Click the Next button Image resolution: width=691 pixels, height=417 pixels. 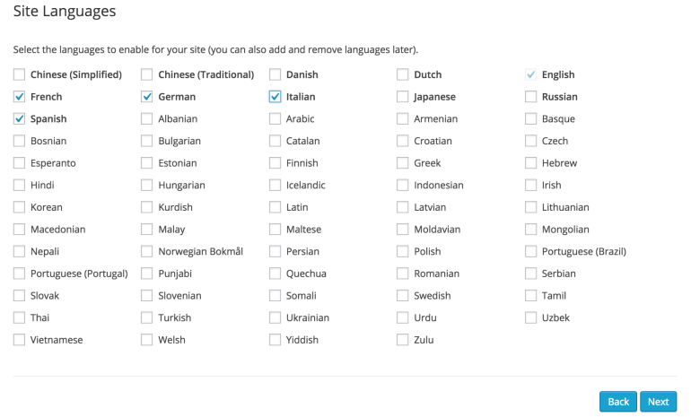[x=658, y=402]
